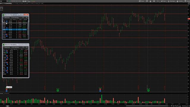Image resolution: width=190 pixels, height=107 pixels.
Task: Select the BHVN row with last 56.07
Action: (15, 54)
